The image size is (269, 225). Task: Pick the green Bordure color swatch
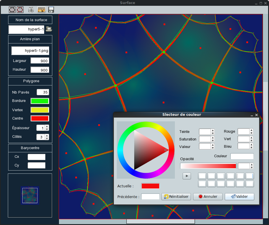click(x=40, y=101)
